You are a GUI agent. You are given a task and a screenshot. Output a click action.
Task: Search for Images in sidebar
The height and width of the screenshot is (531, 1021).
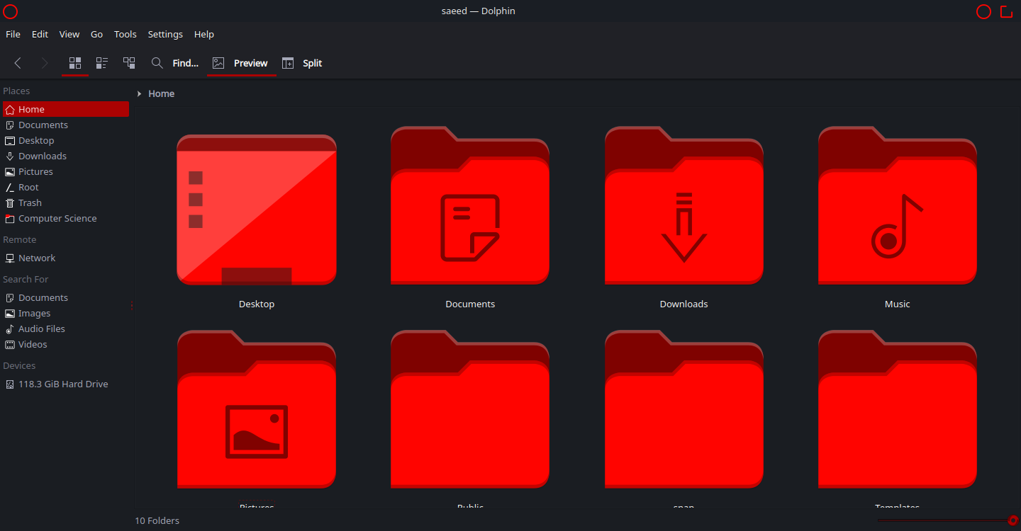66,313
